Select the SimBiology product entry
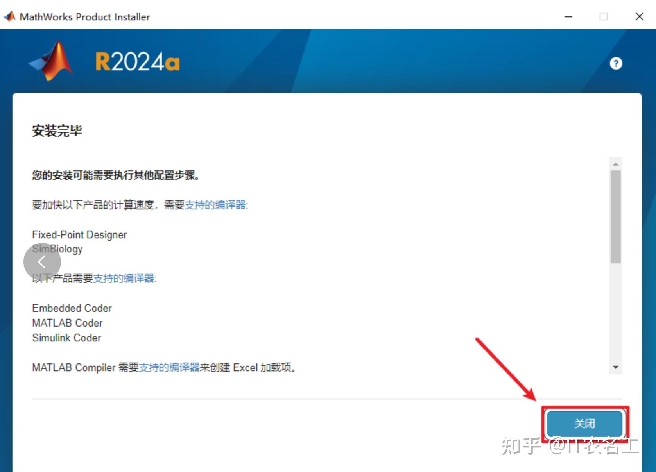The image size is (656, 472). (57, 249)
